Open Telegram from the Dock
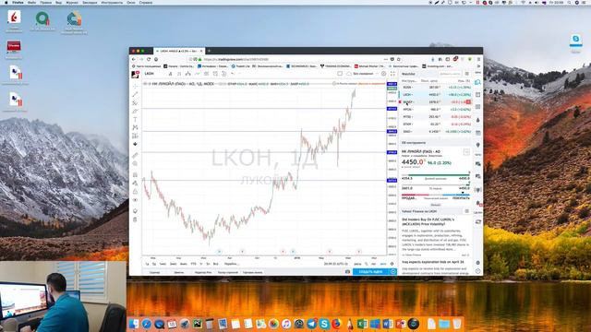This screenshot has height=332, width=591. coord(311,324)
